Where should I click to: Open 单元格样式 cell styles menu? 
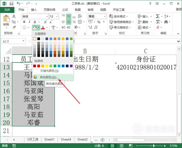click(x=120, y=28)
